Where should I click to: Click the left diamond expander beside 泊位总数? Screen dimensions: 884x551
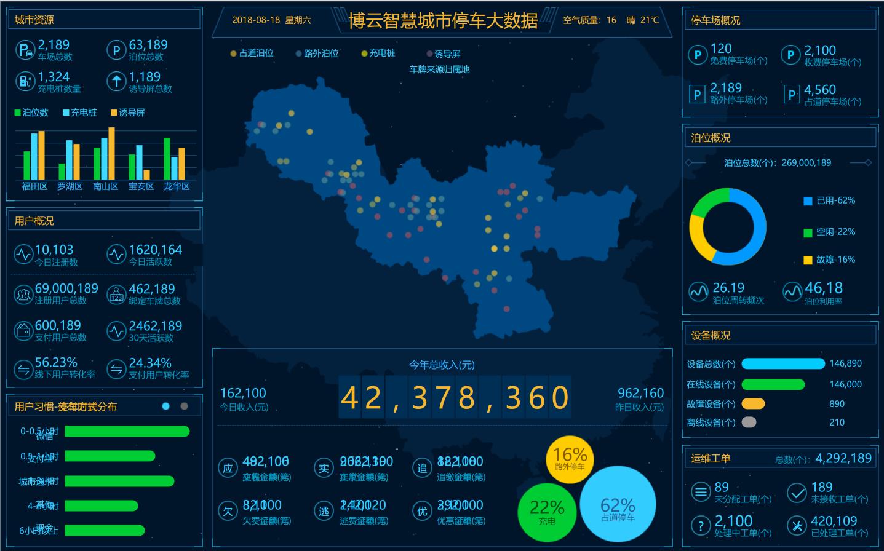click(x=689, y=162)
